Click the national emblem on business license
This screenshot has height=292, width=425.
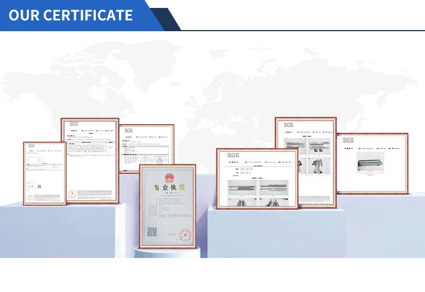168,176
